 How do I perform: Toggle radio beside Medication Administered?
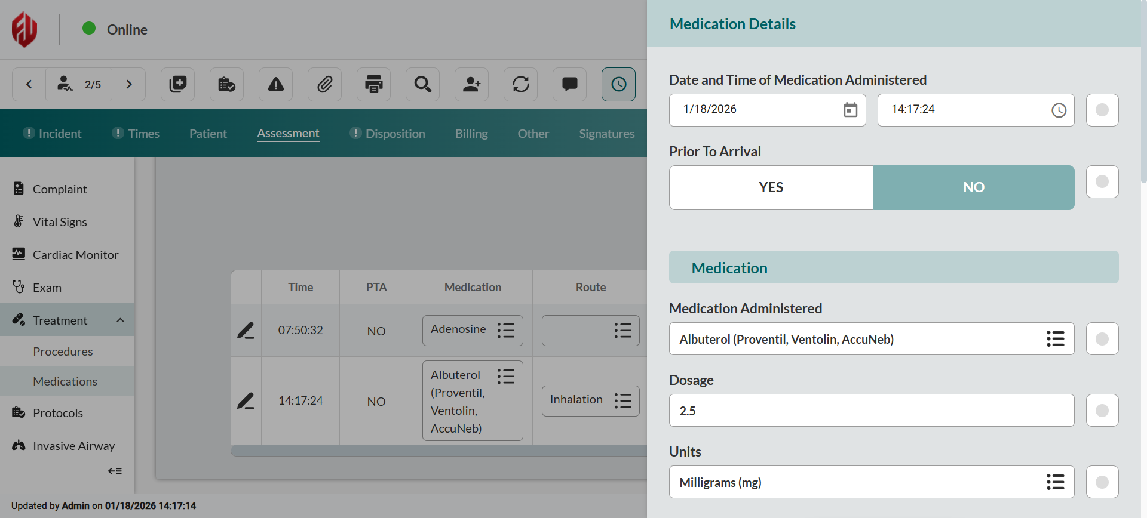1102,339
